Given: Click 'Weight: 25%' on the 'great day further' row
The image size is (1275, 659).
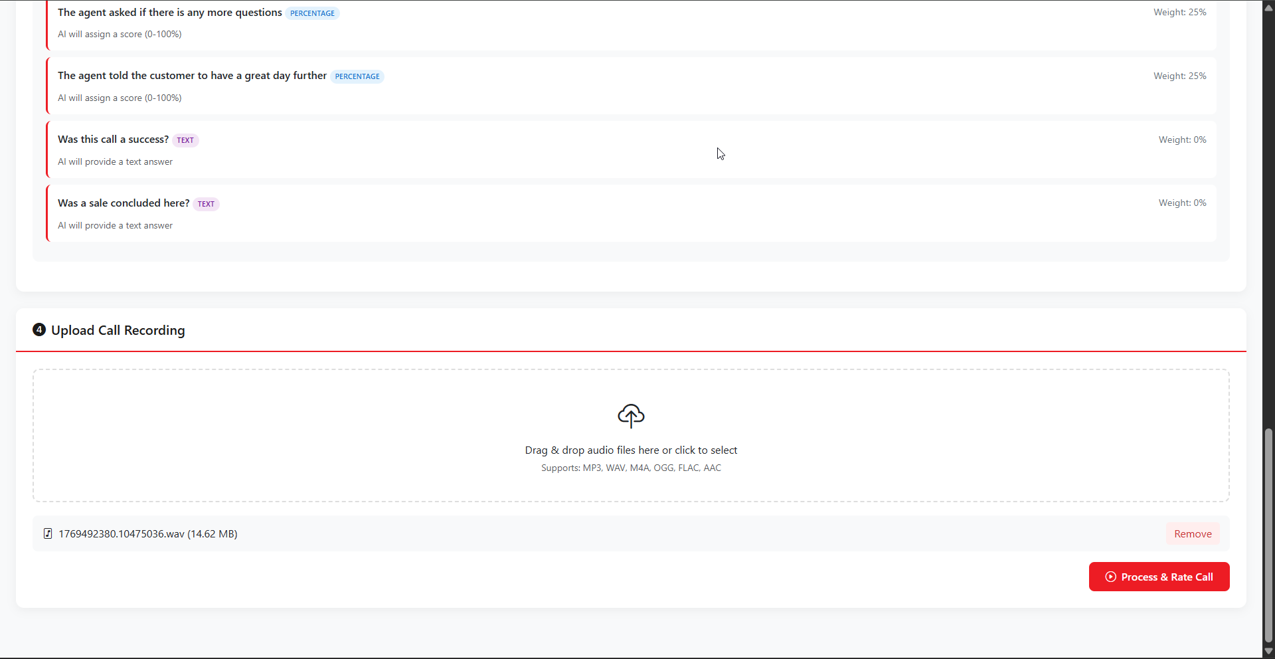Looking at the screenshot, I should [x=1179, y=76].
